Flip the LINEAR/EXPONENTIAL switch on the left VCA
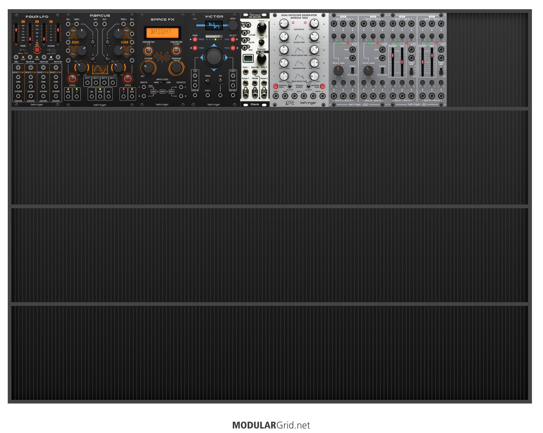This screenshot has height=433, width=543. point(353,70)
